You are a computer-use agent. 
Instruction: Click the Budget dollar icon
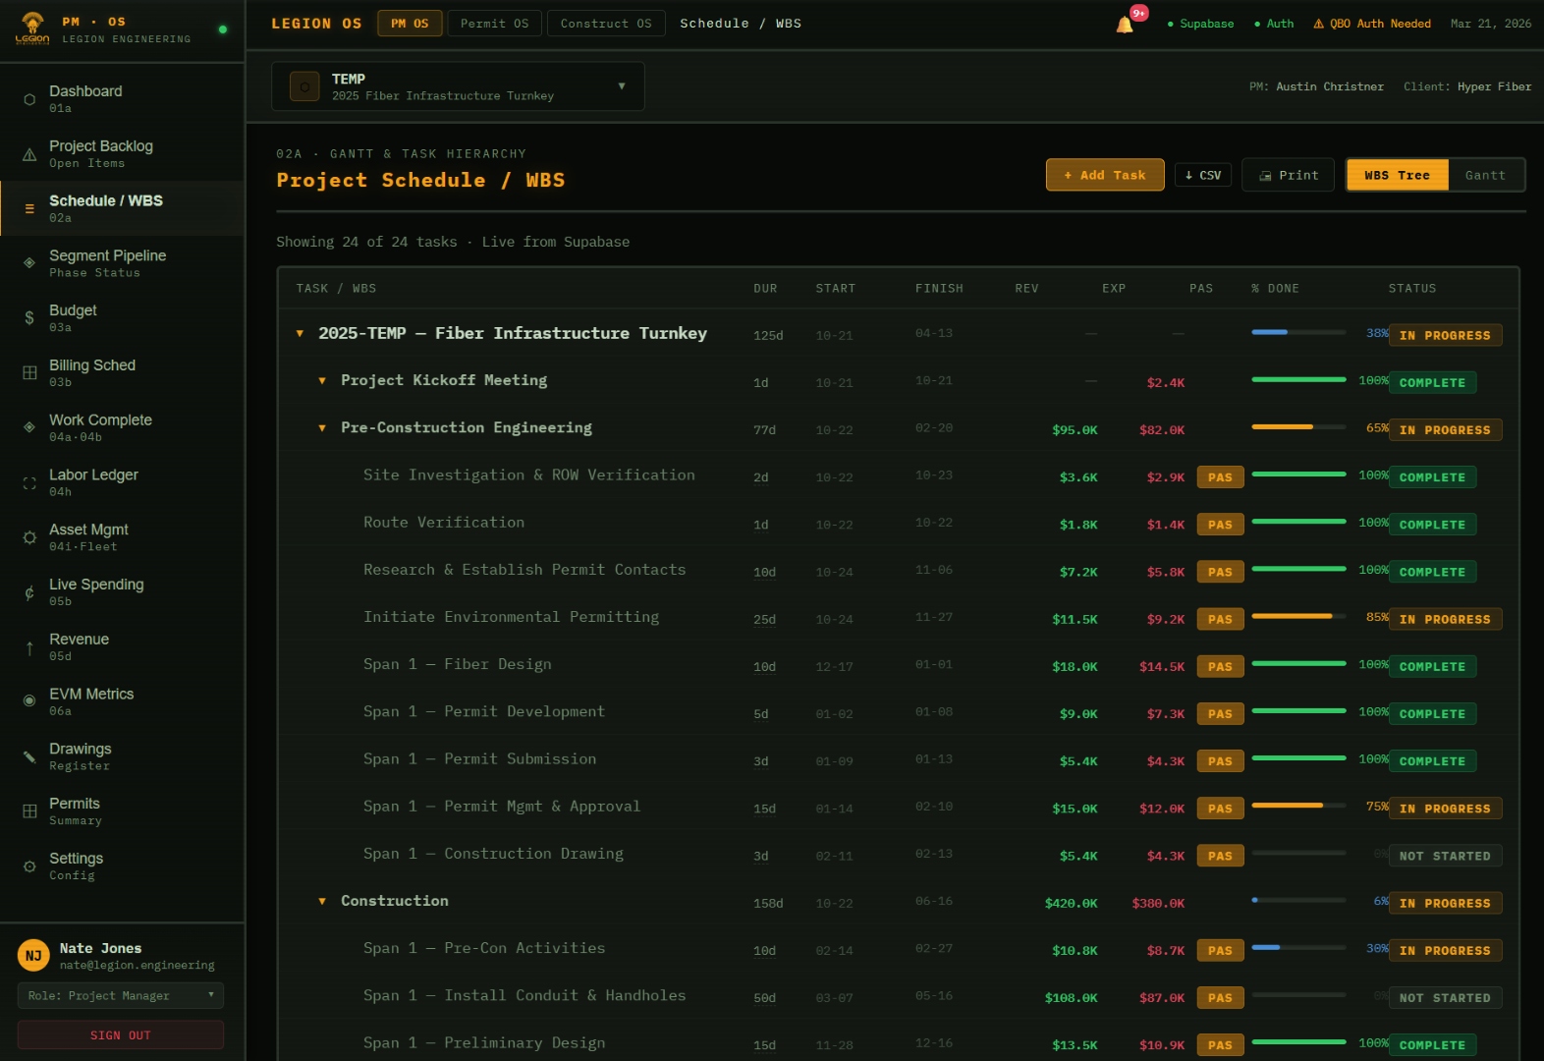pos(29,318)
